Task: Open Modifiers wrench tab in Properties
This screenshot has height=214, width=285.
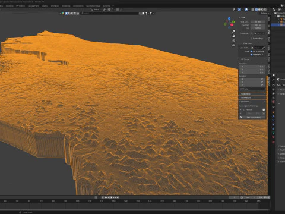Action: pyautogui.click(x=273, y=117)
